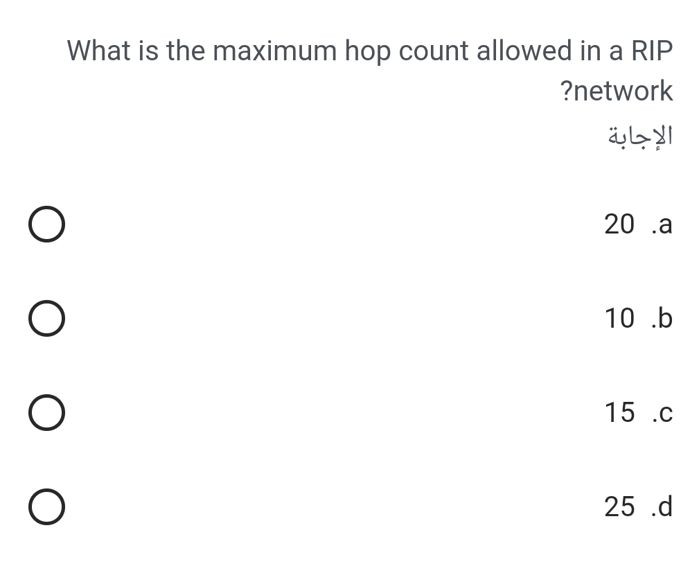This screenshot has width=681, height=582.
Task: Click the word 'RIP' in the question text
Action: pyautogui.click(x=654, y=50)
